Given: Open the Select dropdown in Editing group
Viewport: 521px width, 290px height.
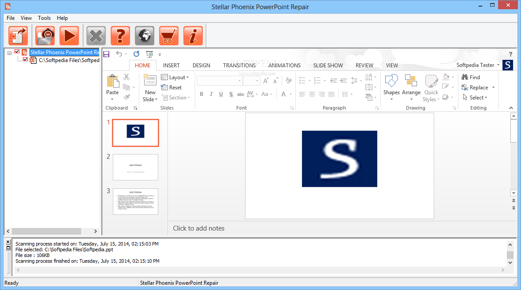Looking at the screenshot, I should (475, 98).
